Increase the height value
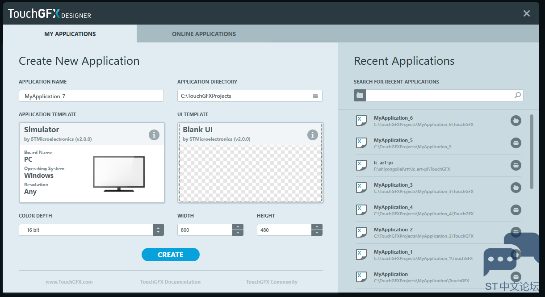This screenshot has width=545, height=297. coord(317,227)
